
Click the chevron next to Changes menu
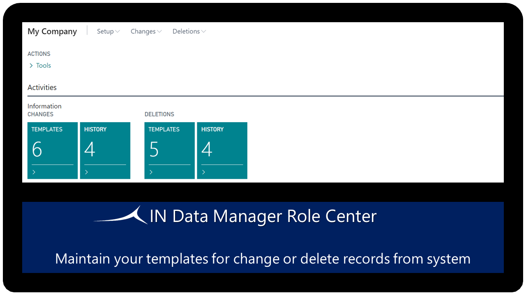(159, 32)
